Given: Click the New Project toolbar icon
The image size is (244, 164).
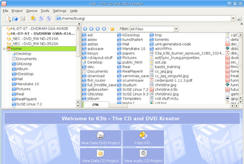Looking at the screenshot, I should (x=8, y=19).
